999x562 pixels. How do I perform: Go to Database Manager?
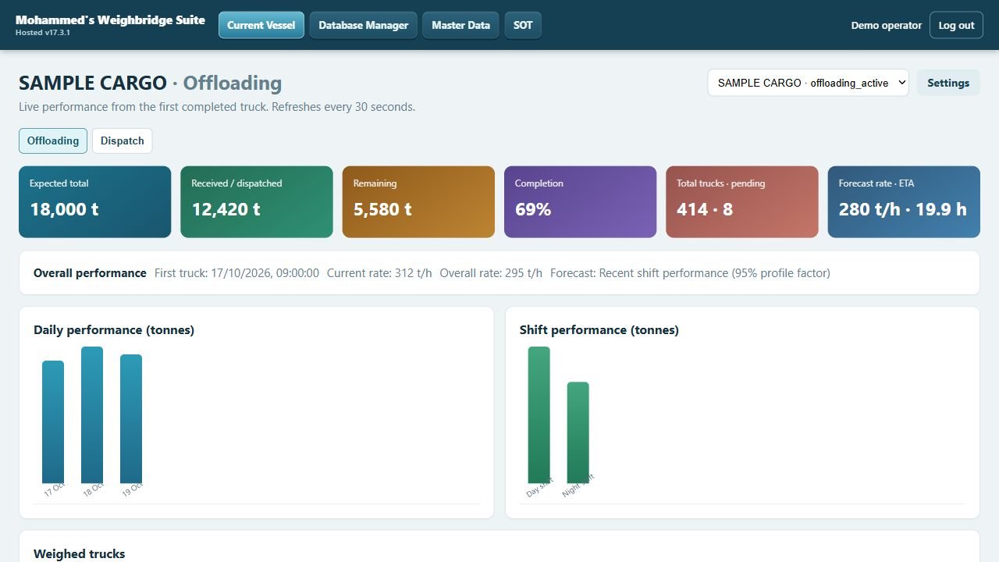pyautogui.click(x=363, y=25)
